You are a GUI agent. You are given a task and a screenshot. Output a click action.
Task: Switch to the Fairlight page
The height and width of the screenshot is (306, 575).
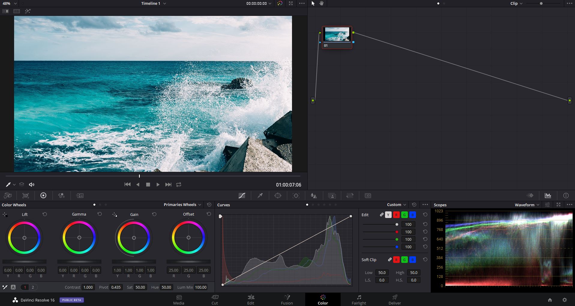[x=359, y=299]
